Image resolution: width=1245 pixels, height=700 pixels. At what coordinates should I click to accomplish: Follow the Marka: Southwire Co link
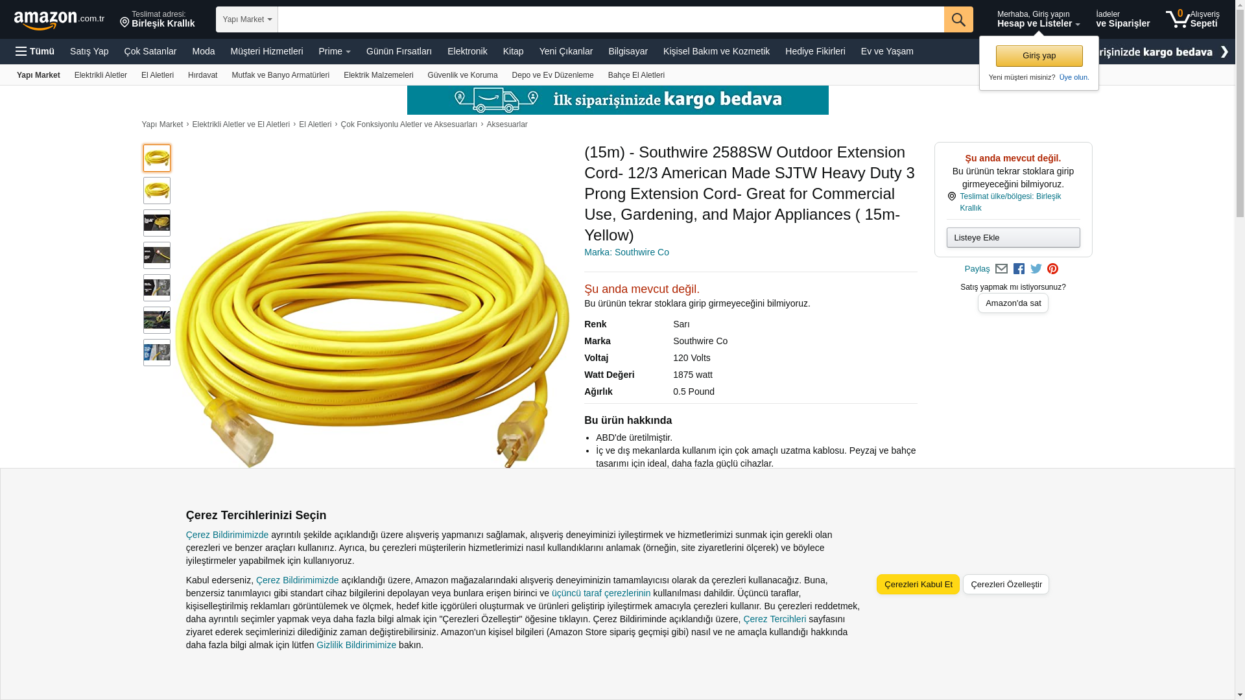pos(626,252)
